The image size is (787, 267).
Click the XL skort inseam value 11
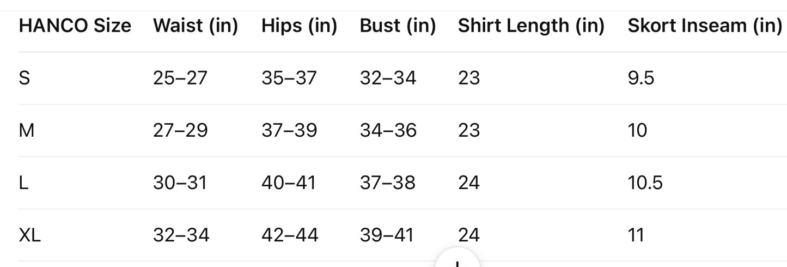tap(636, 235)
